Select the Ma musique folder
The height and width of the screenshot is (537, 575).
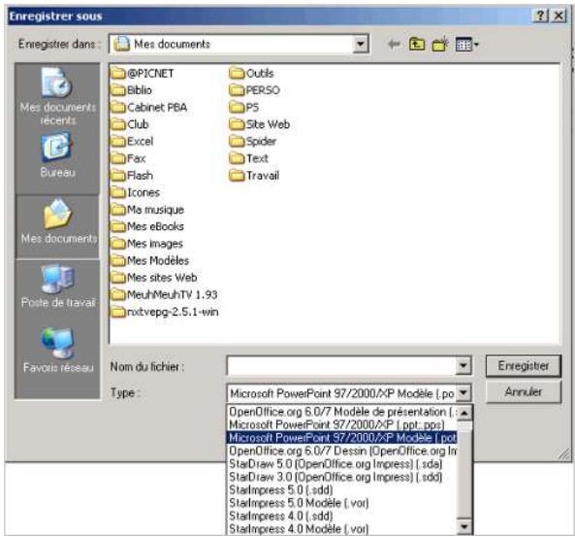pyautogui.click(x=147, y=210)
